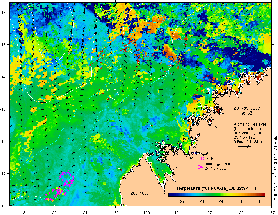Click longitude axis label 120

coord(53,212)
